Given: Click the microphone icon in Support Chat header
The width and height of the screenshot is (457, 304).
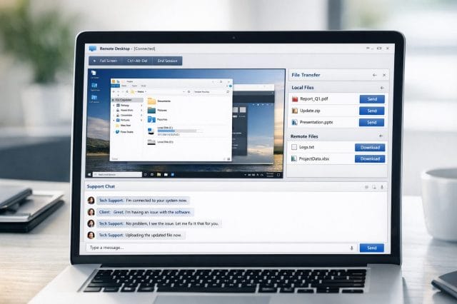Looking at the screenshot, I should coord(382,187).
